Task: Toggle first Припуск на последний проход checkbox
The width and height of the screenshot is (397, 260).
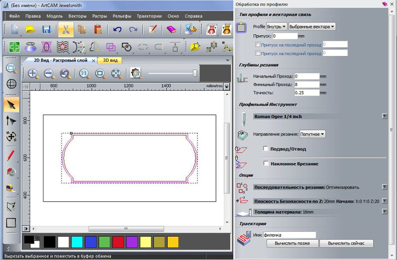Action: 258,45
